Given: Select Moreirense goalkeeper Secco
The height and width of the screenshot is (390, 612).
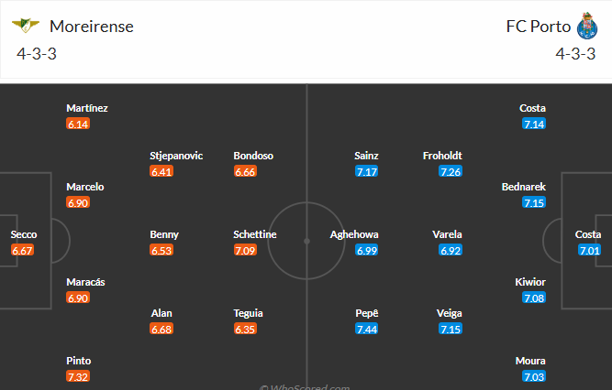Looking at the screenshot, I should pyautogui.click(x=24, y=234).
